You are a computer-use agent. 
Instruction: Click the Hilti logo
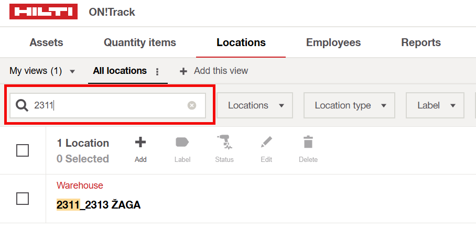[43, 12]
